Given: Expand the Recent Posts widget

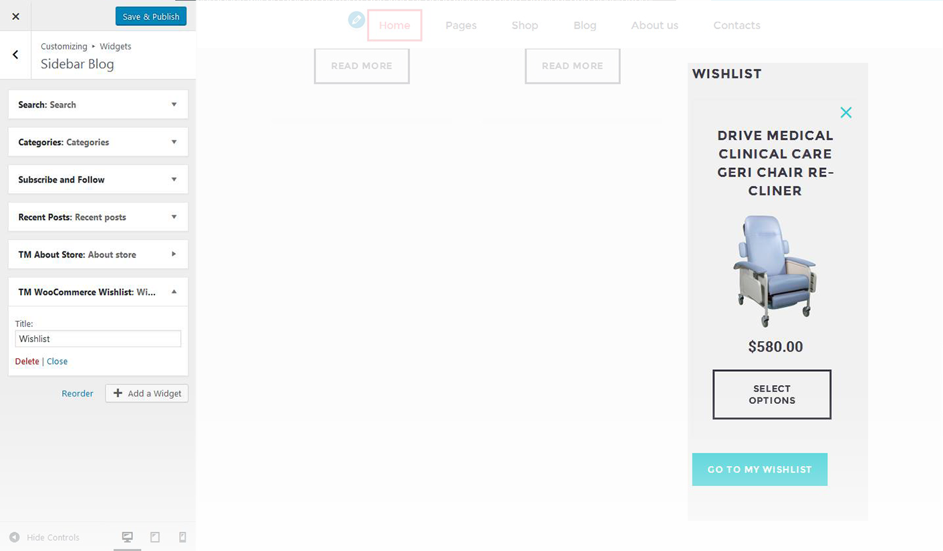Looking at the screenshot, I should click(98, 217).
